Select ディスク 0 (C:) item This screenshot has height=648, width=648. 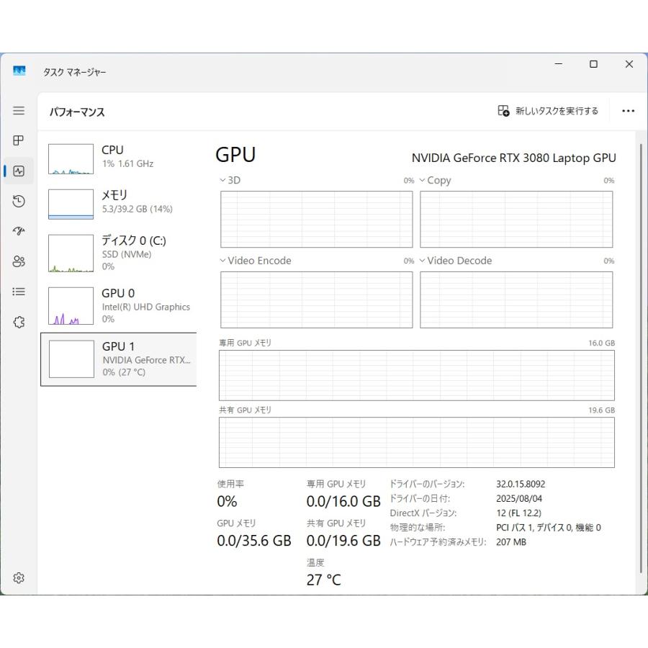point(119,253)
